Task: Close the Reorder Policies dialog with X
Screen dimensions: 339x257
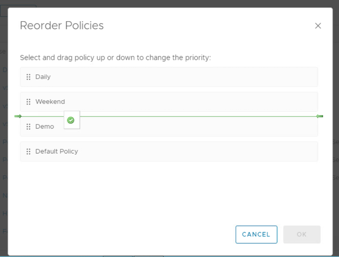Action: (318, 26)
